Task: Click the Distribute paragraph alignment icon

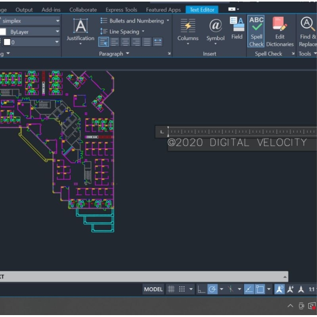Action: (x=158, y=42)
